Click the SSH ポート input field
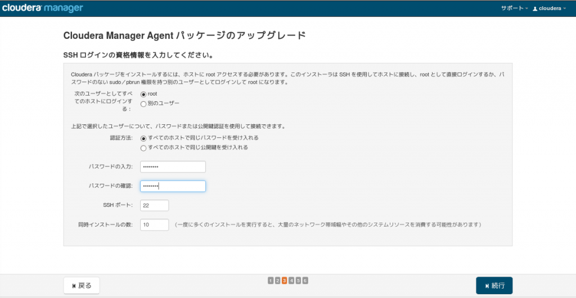 154,206
